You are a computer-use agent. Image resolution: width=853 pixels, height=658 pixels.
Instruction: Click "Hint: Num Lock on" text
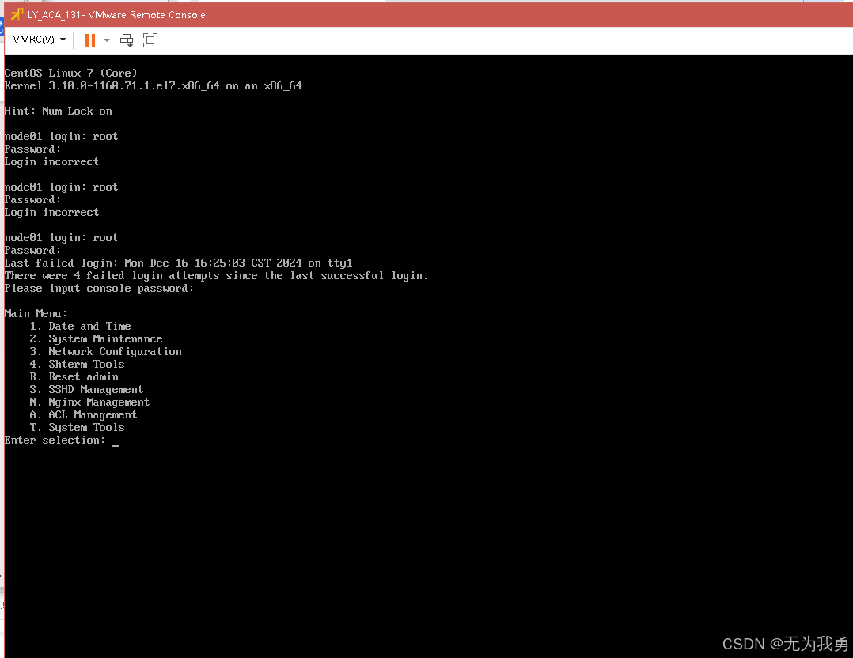(x=59, y=111)
